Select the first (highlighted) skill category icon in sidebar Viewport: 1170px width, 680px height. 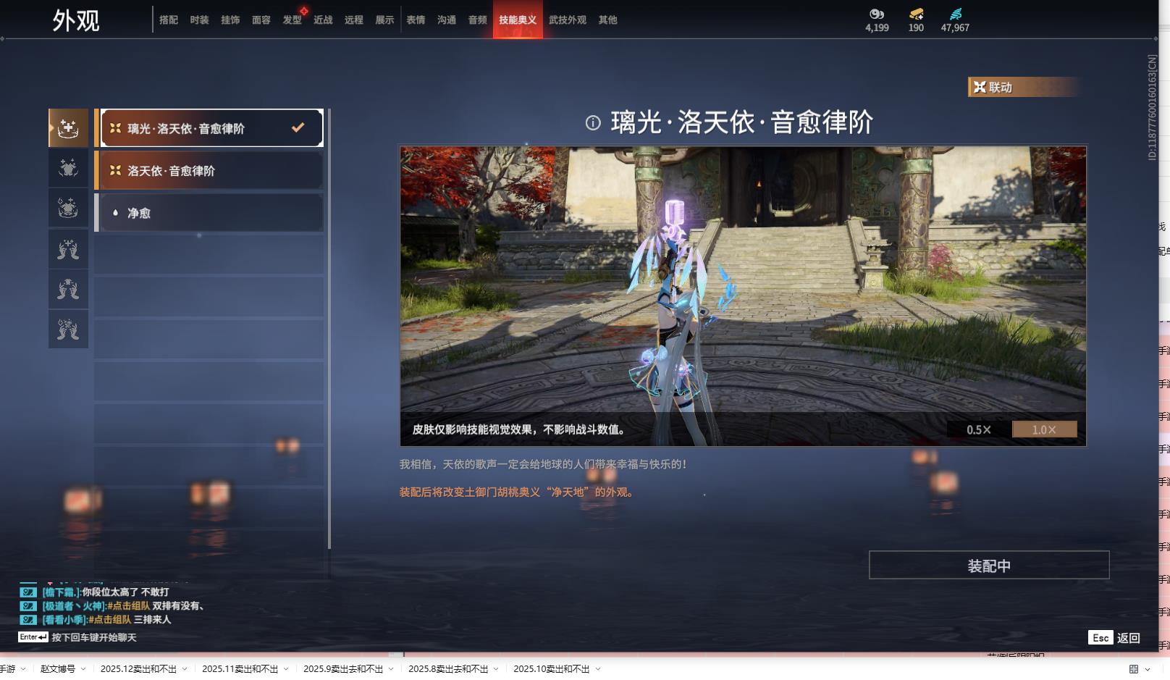[68, 128]
